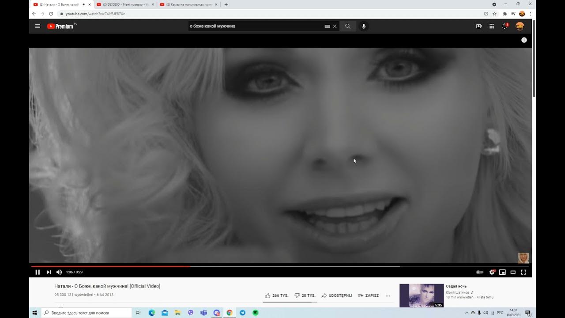Mute the video volume
Viewport: 565px width, 318px height.
coord(59,272)
